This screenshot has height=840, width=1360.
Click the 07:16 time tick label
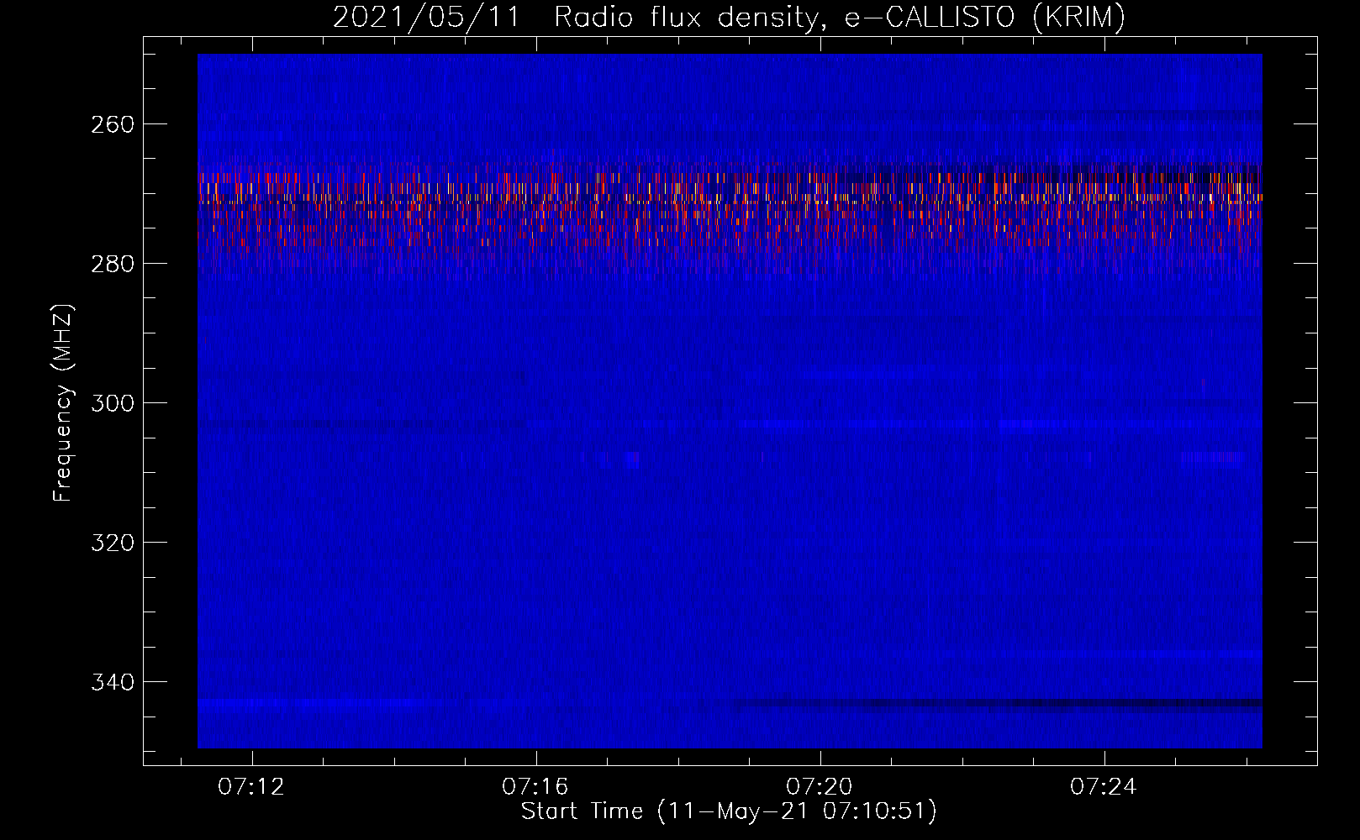(x=535, y=787)
